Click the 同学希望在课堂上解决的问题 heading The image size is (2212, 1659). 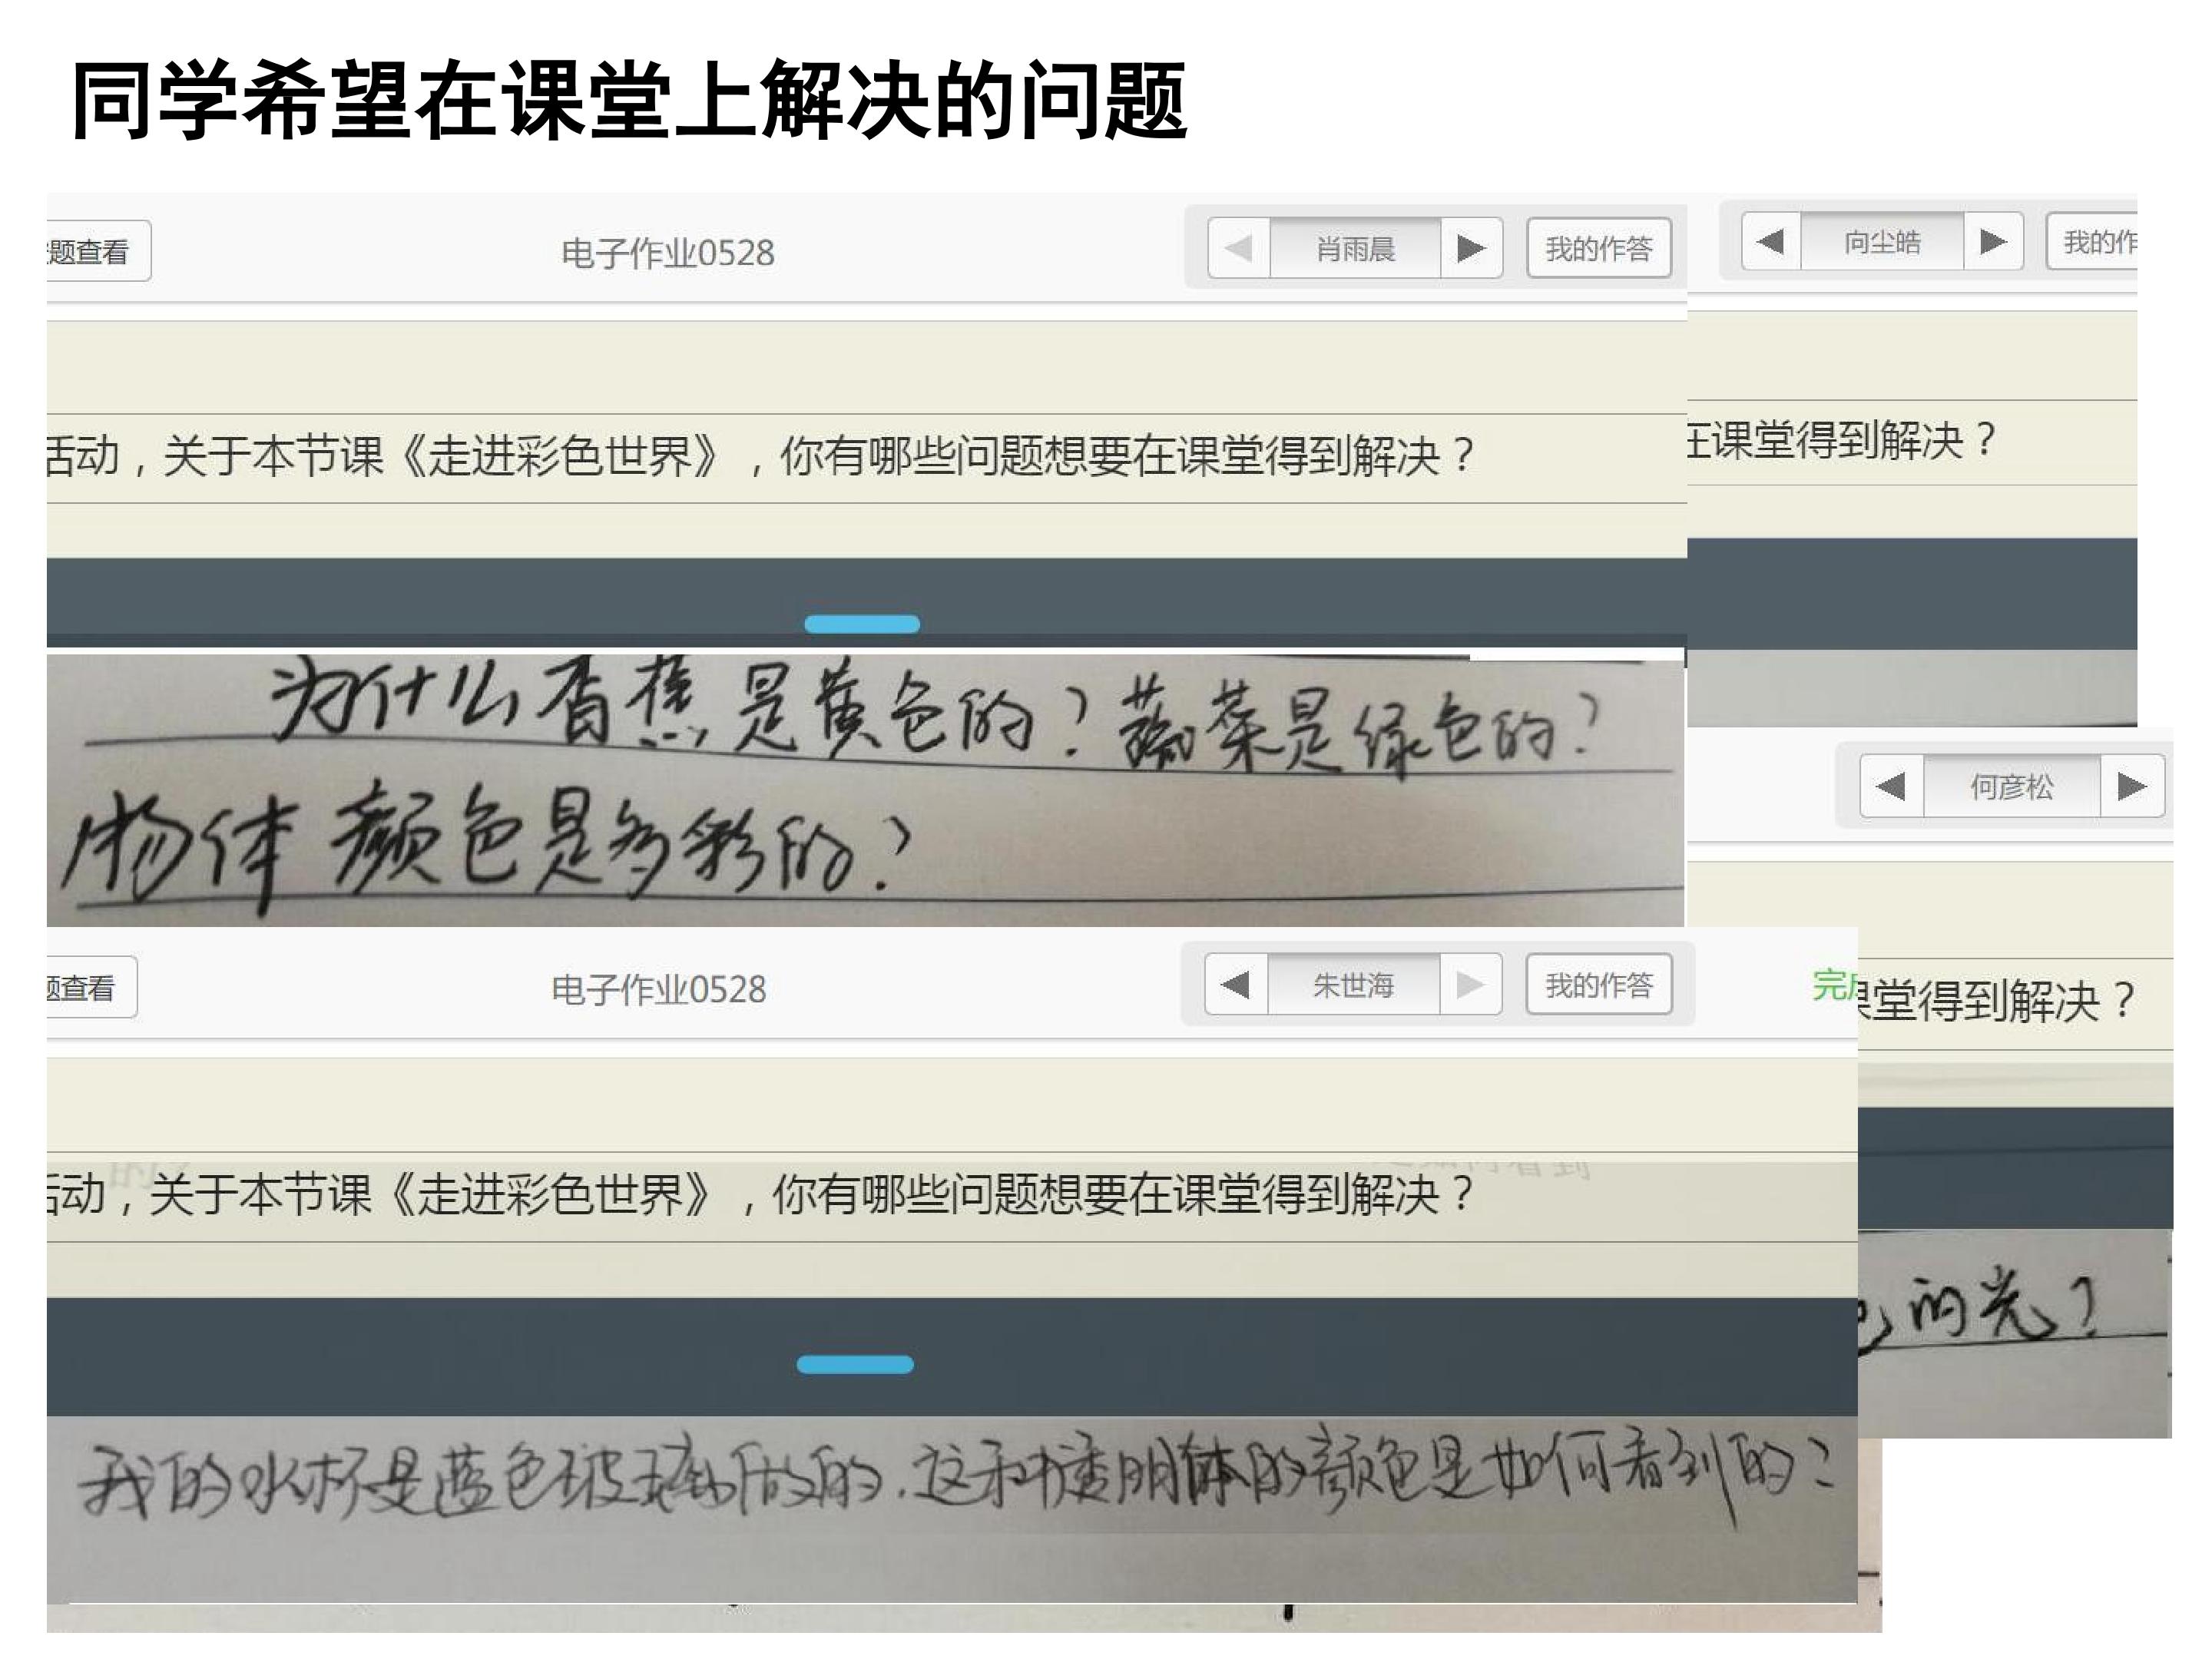(x=629, y=100)
